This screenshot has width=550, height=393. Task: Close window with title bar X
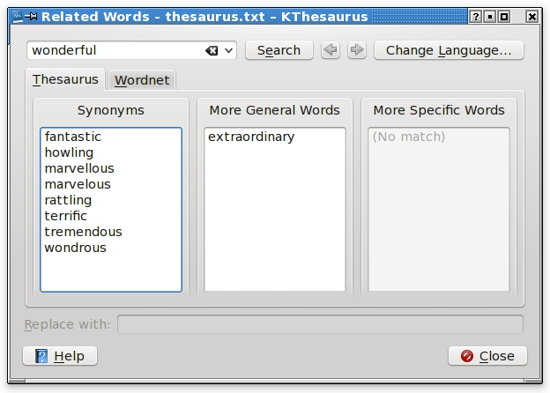[x=532, y=17]
